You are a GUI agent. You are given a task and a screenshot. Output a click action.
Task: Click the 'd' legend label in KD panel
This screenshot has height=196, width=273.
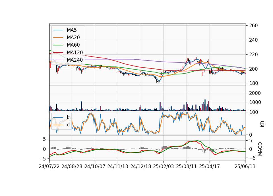[x=68, y=125]
